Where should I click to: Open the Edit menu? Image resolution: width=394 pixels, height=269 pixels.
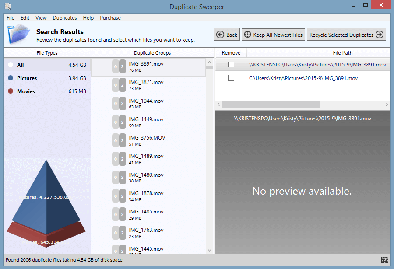pos(25,18)
